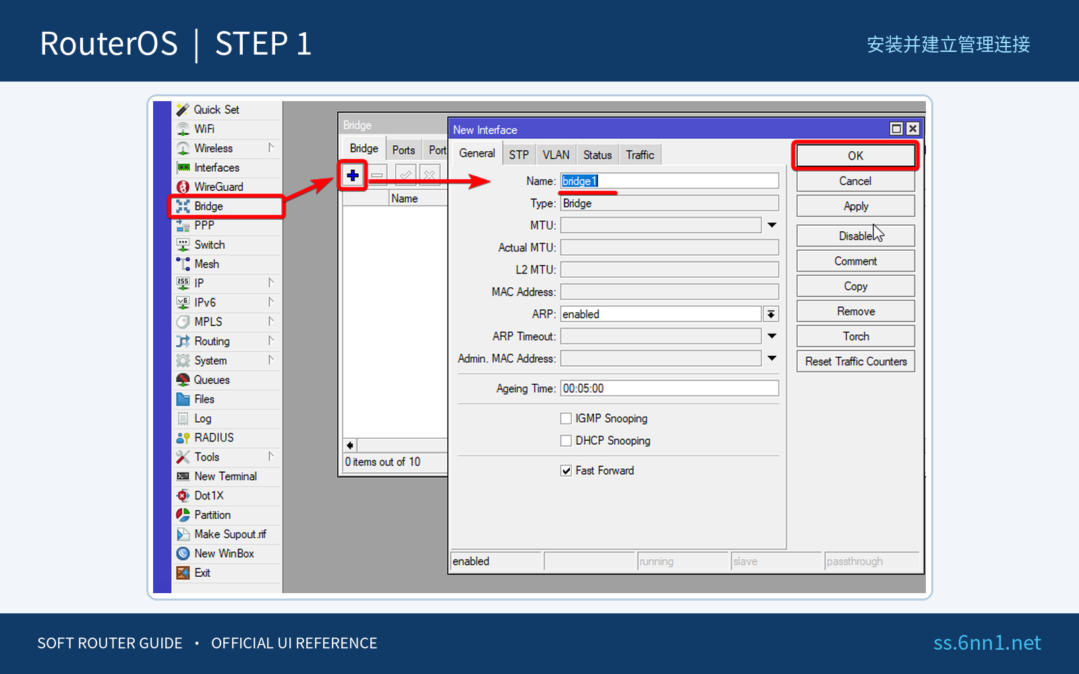Click the checkmark enable toolbar button
Image resolution: width=1079 pixels, height=674 pixels.
pos(405,176)
